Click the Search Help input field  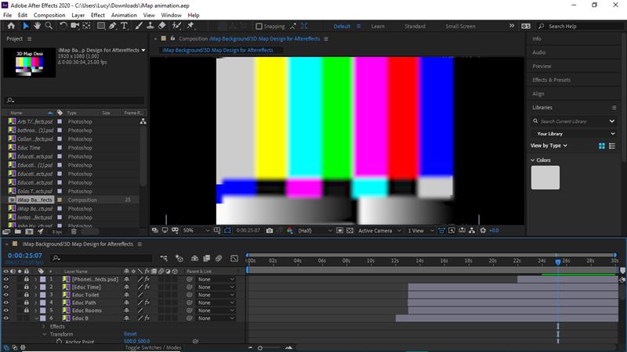tap(578, 27)
